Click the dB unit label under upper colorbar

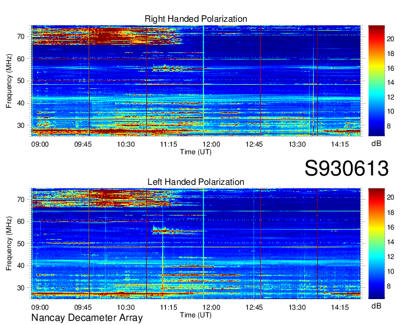point(376,144)
